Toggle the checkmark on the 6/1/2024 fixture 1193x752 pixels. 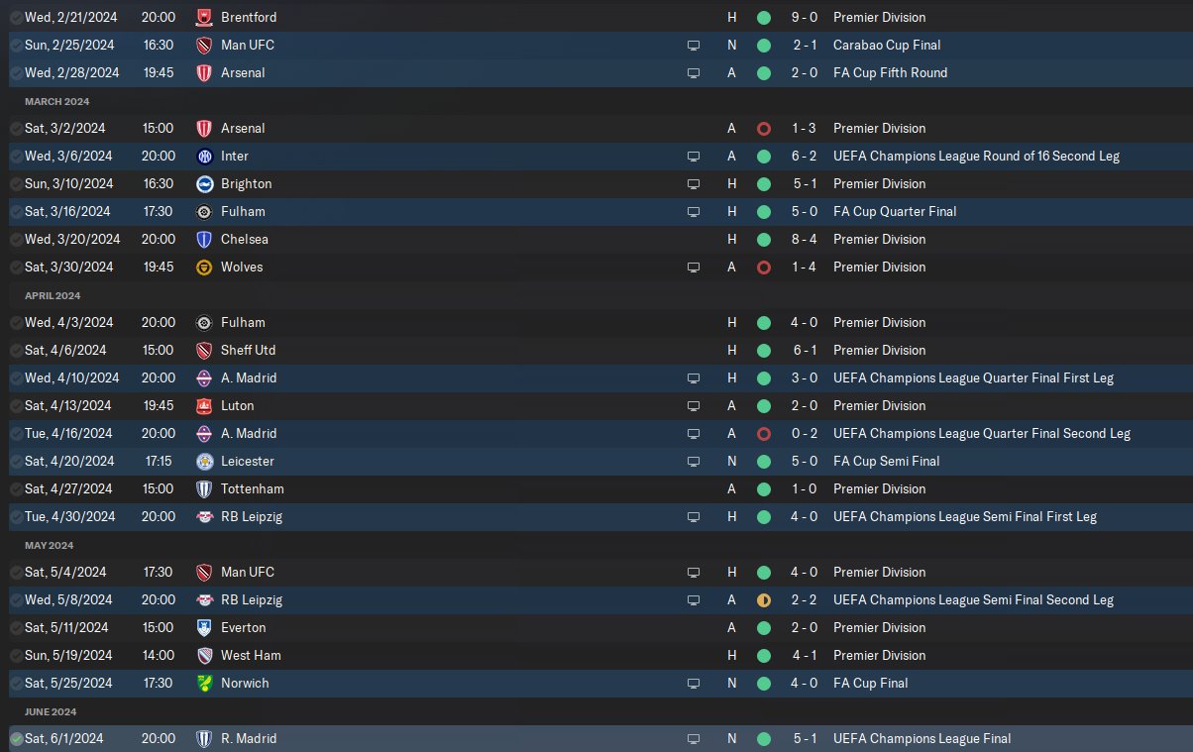[x=16, y=739]
